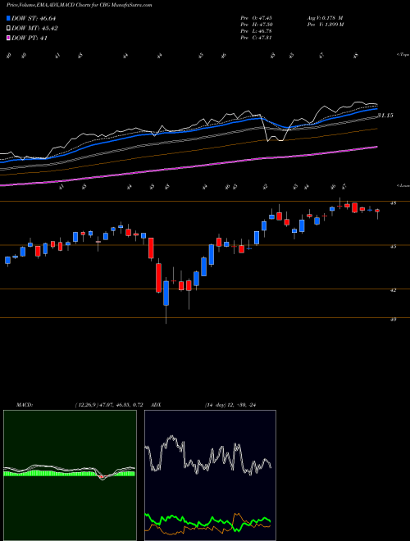The image size is (410, 541).
Task: Click the blue DOW ST legend swatch
Action: click(x=8, y=18)
